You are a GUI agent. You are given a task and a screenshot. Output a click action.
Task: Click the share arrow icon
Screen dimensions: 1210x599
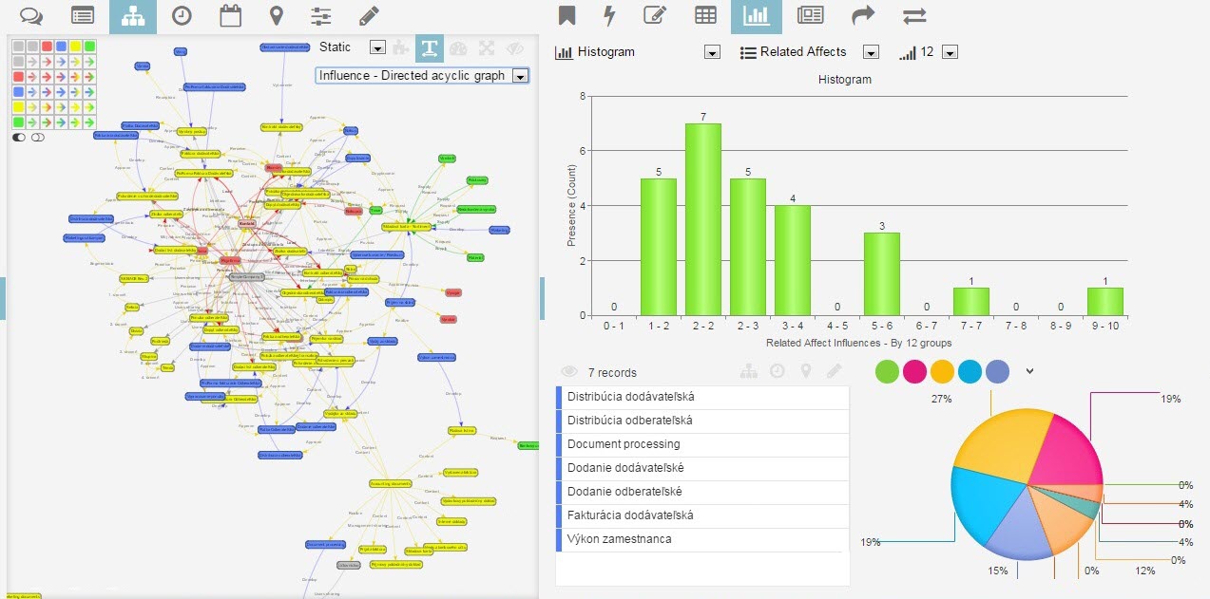(863, 16)
